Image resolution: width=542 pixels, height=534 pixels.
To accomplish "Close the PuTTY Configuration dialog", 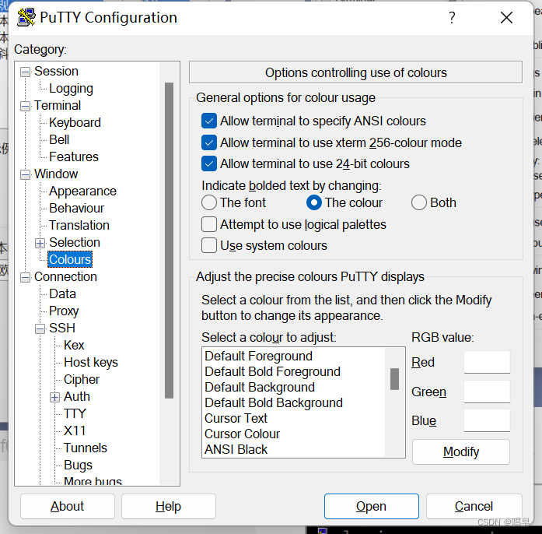I will 506,17.
